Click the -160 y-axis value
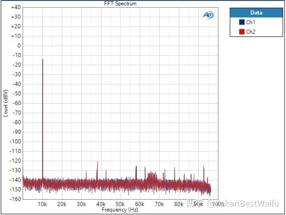 pos(15,199)
